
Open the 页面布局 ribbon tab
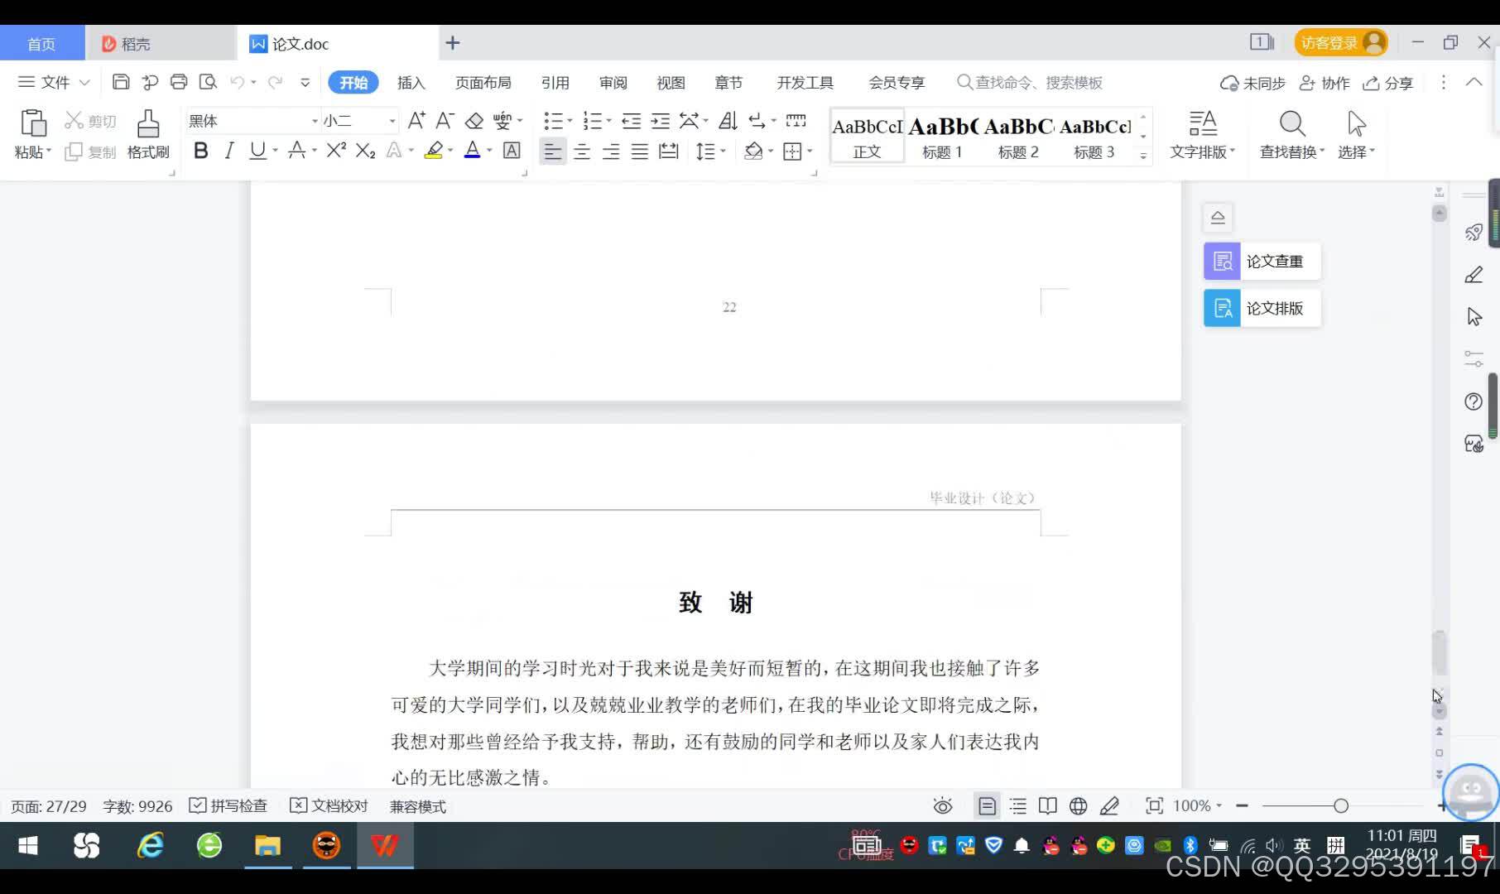483,83
